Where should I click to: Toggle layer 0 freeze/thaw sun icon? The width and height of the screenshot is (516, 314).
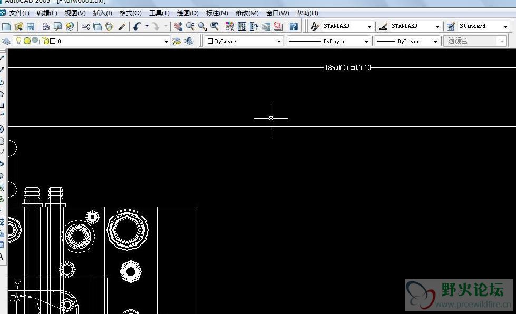coord(27,41)
